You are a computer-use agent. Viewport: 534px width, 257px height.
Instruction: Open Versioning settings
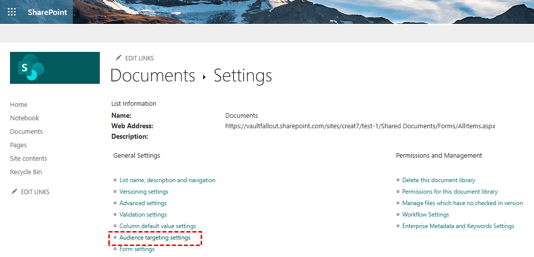point(144,192)
